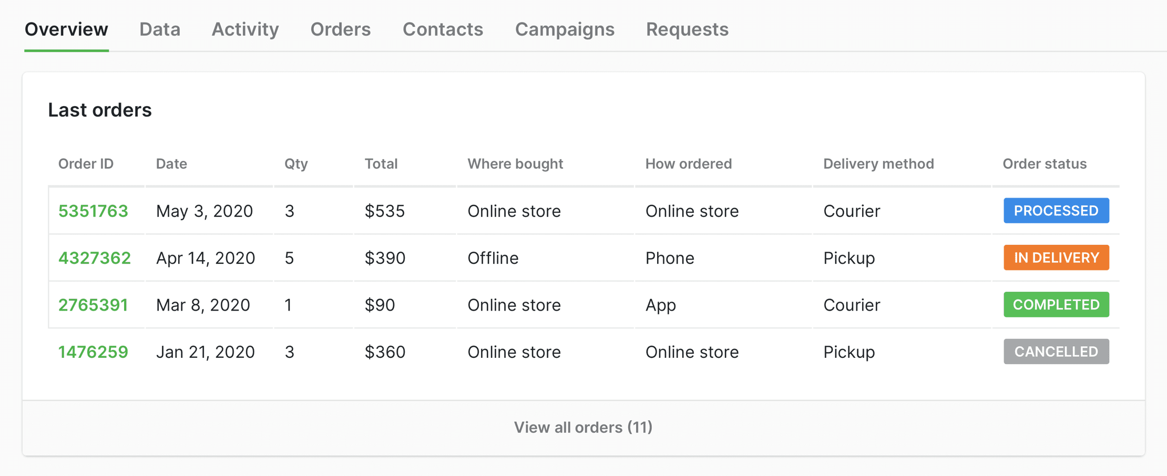The width and height of the screenshot is (1167, 476).
Task: Click the Order status column header
Action: coord(1044,164)
